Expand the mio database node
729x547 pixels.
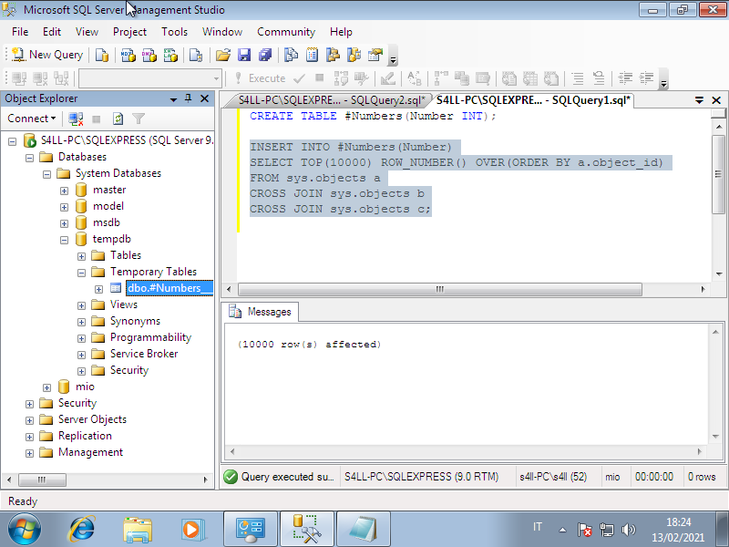tap(47, 388)
